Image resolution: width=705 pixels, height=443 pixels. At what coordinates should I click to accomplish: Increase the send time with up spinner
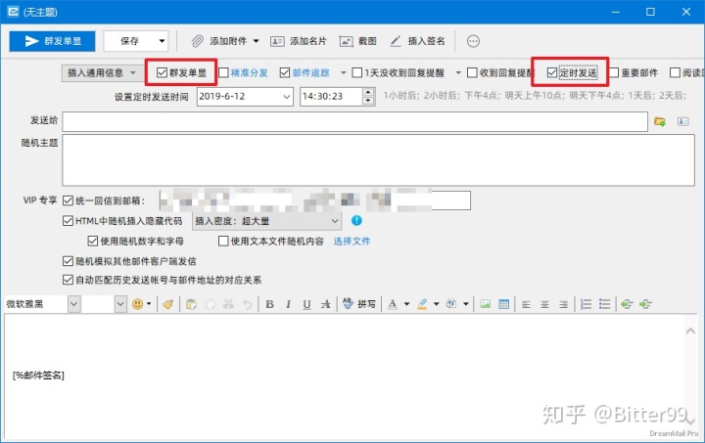(368, 92)
